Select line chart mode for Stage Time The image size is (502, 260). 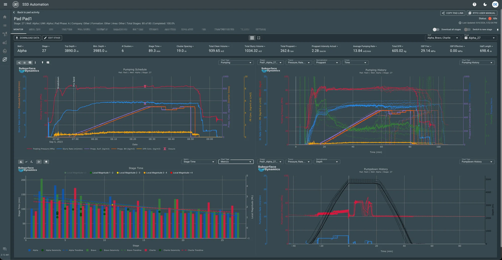point(26,162)
